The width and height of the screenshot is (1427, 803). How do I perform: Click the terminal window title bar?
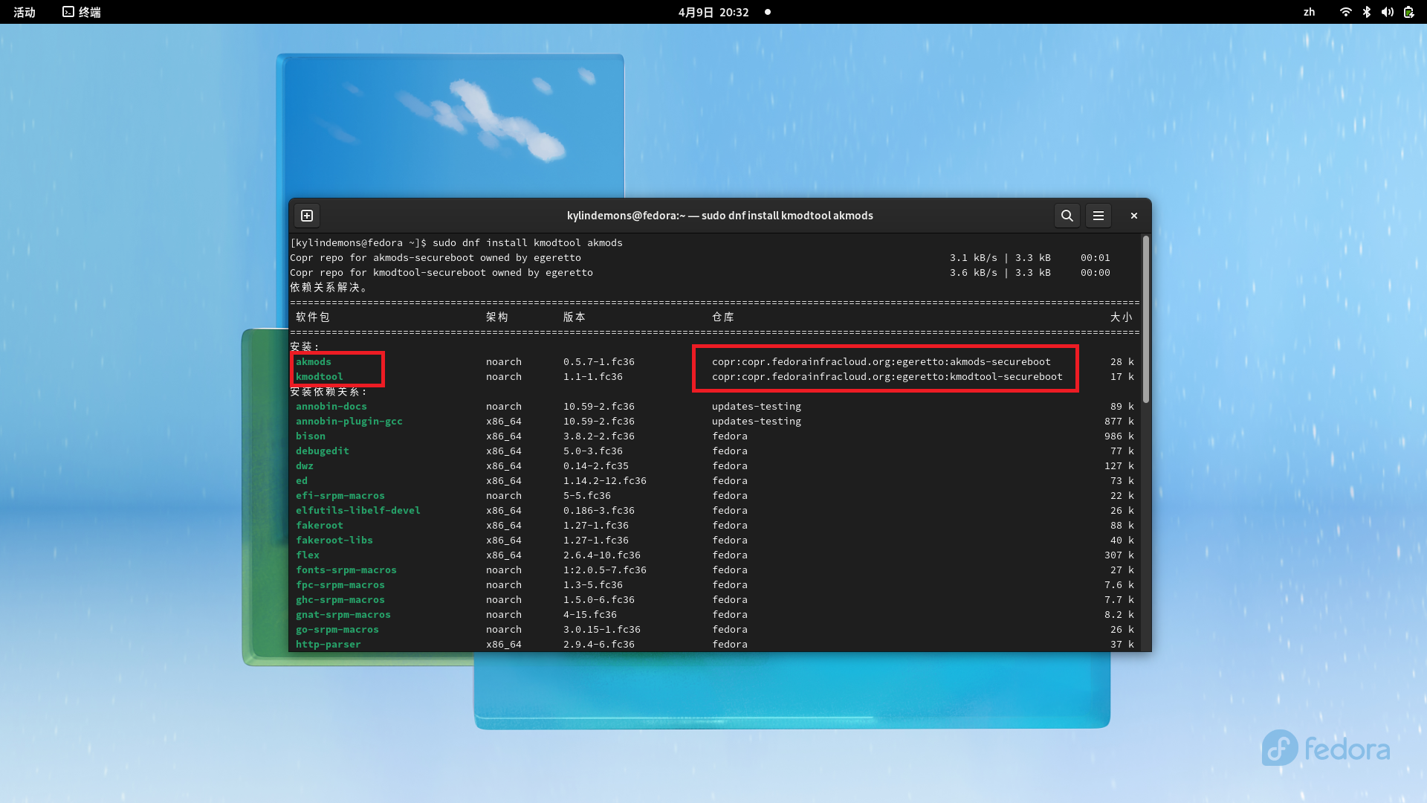(719, 216)
